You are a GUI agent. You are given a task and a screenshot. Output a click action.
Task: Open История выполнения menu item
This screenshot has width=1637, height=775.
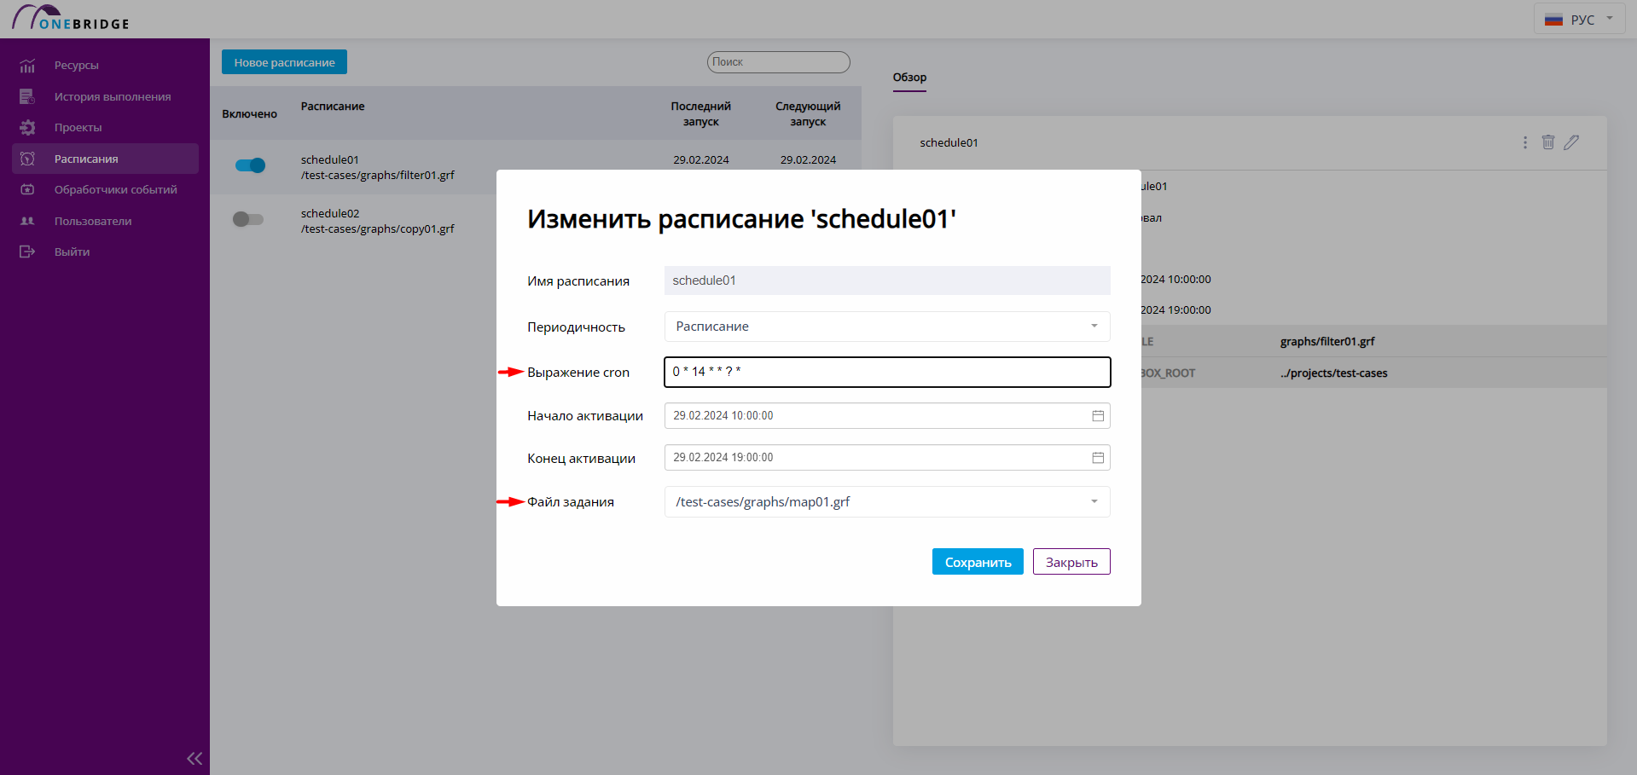pyautogui.click(x=113, y=96)
